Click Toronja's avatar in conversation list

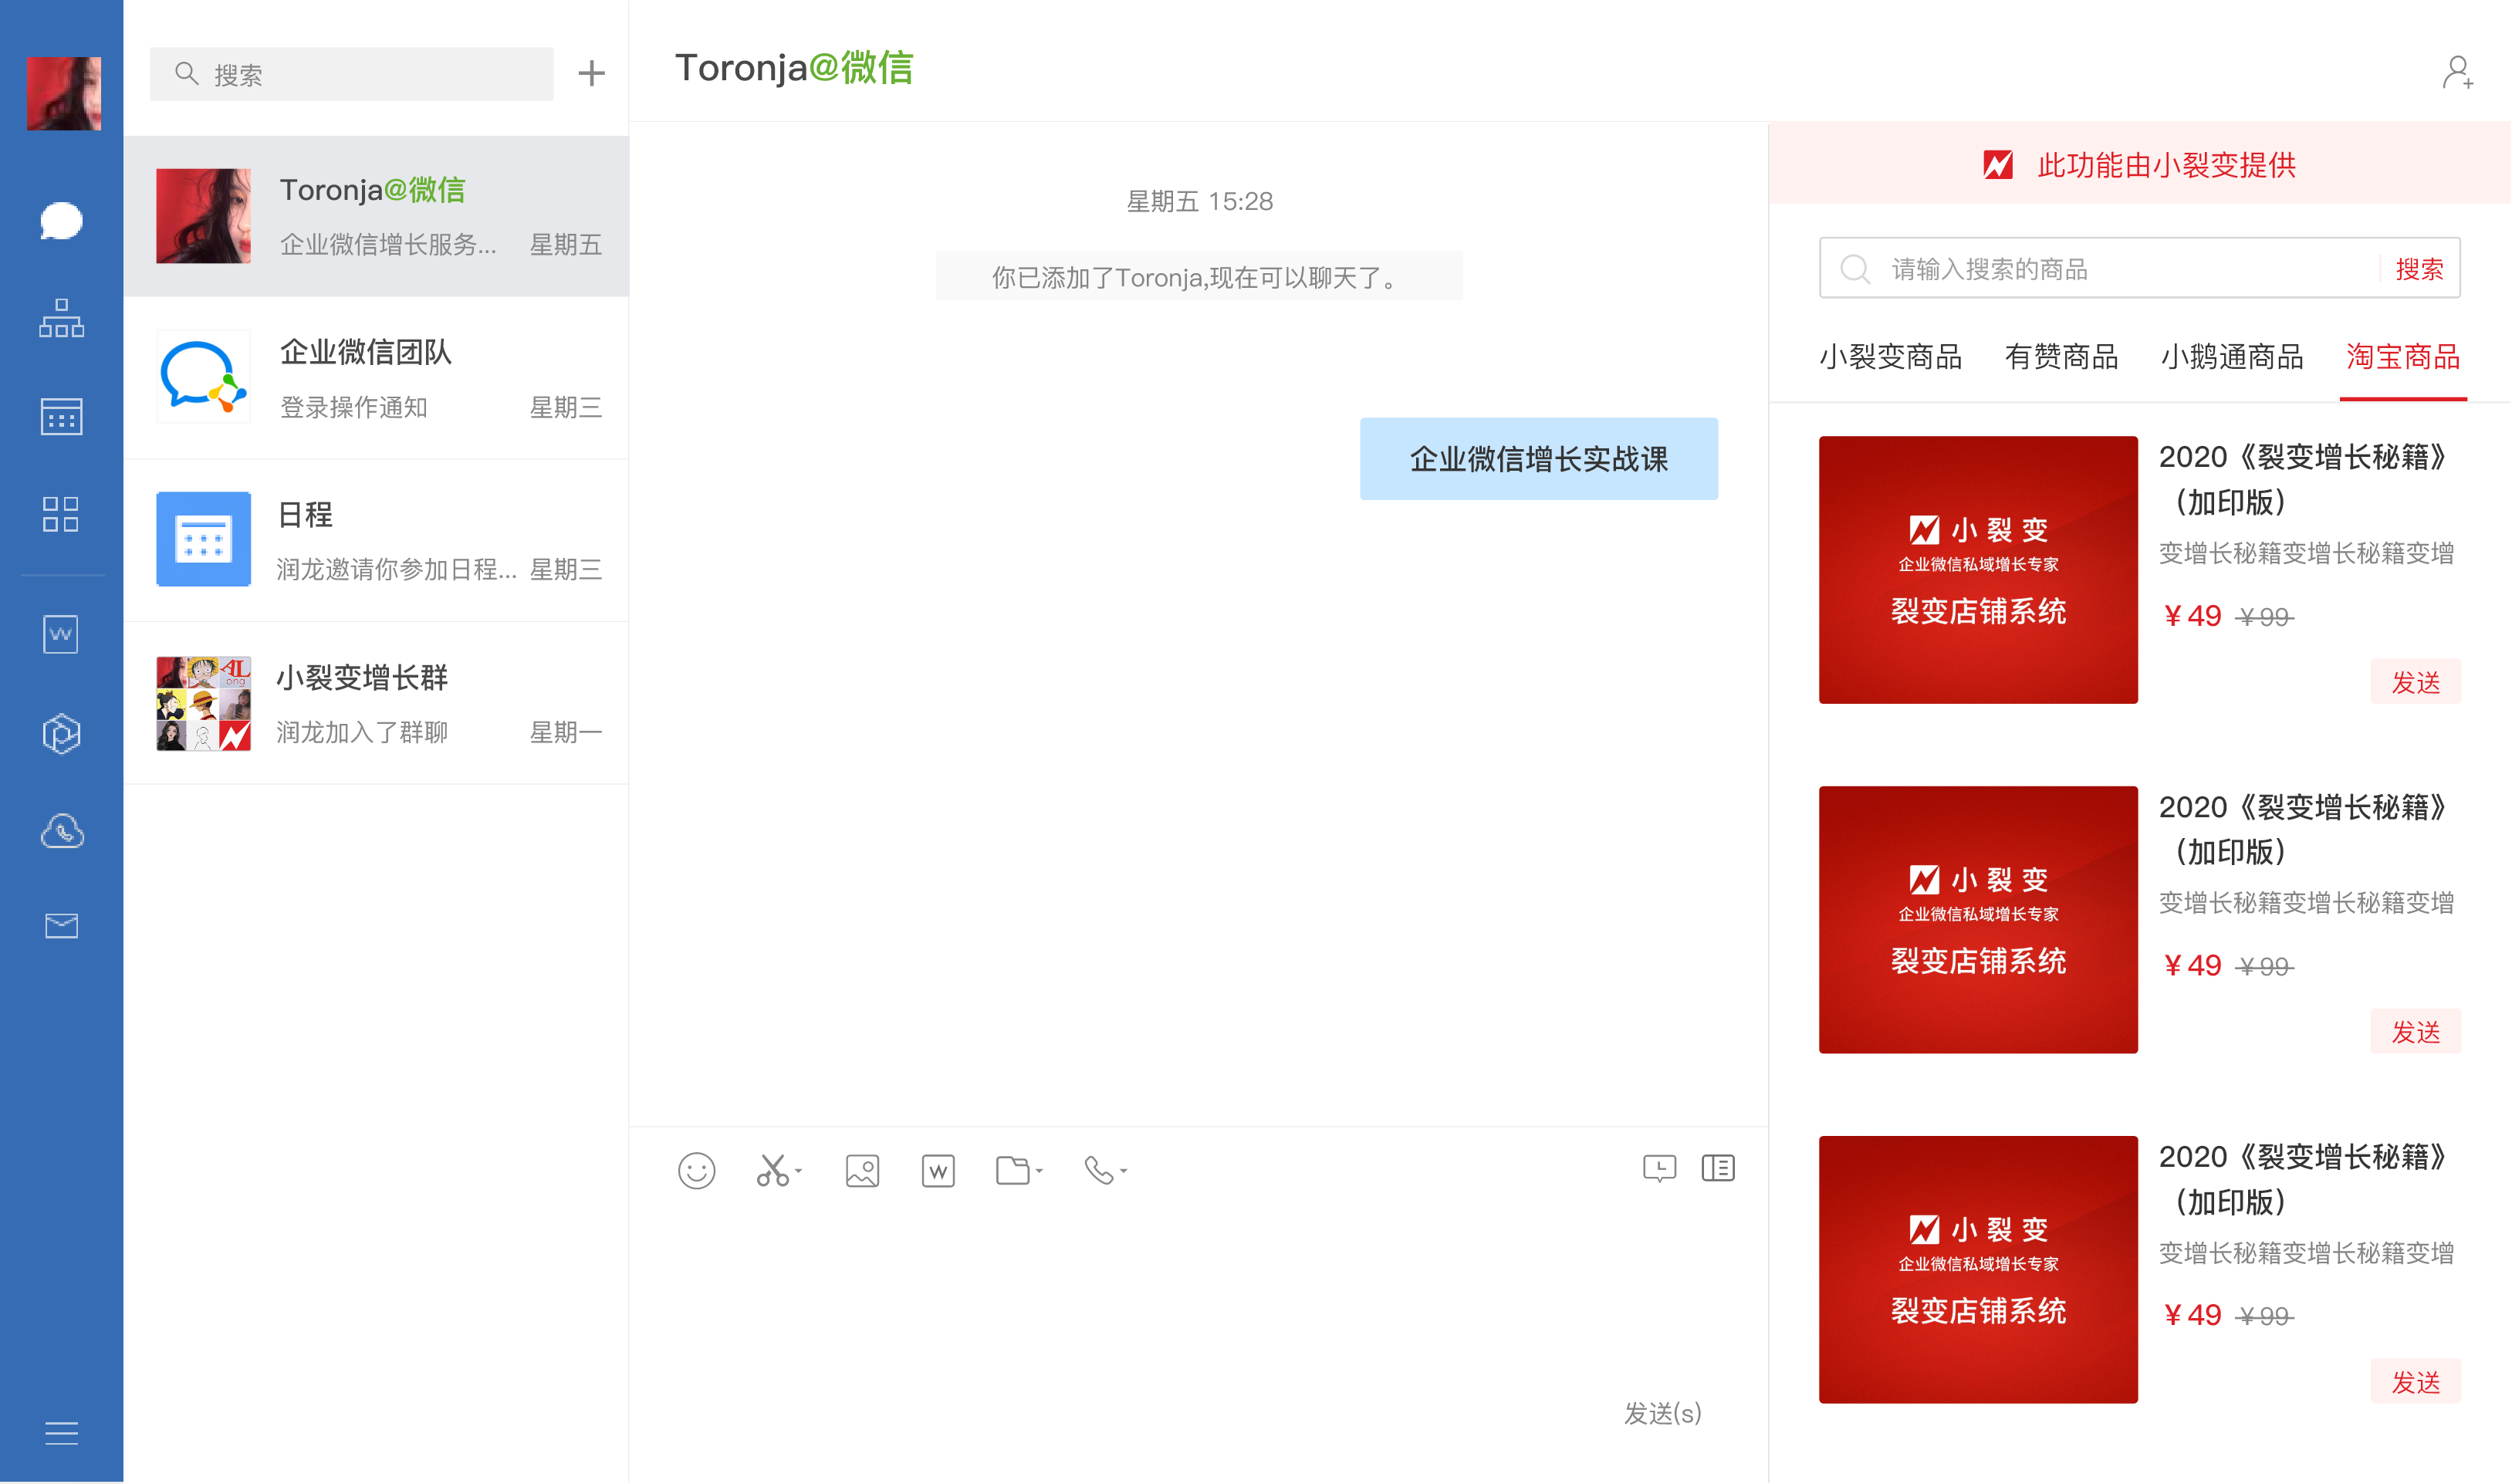tap(203, 216)
